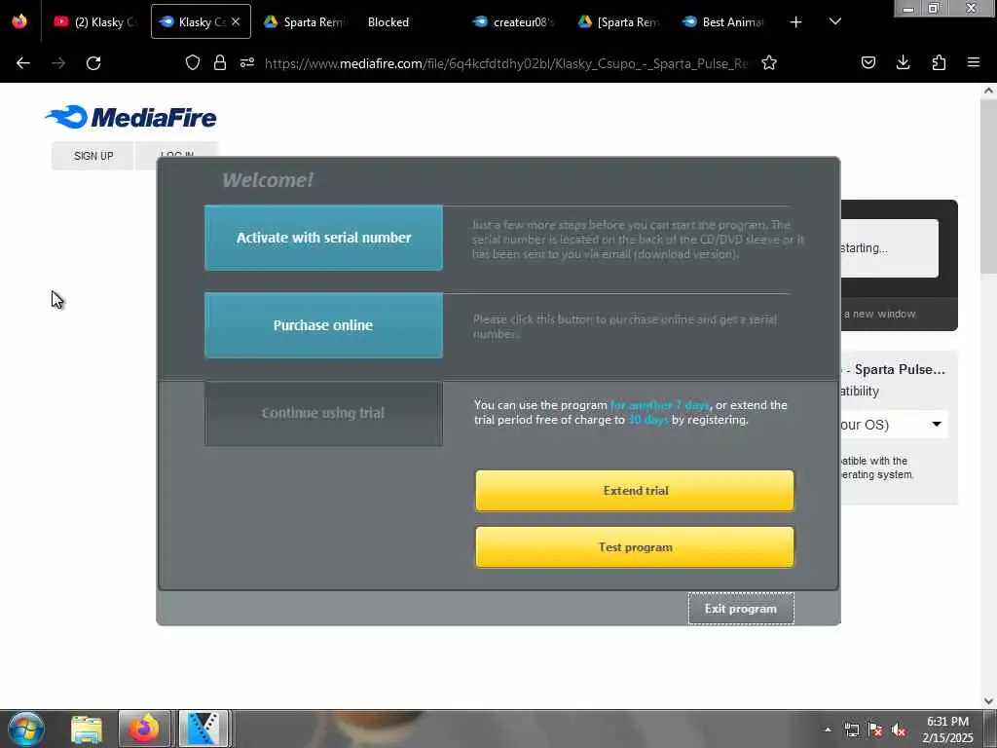Bookmark this page with the star icon
This screenshot has height=748, width=997.
pyautogui.click(x=769, y=62)
